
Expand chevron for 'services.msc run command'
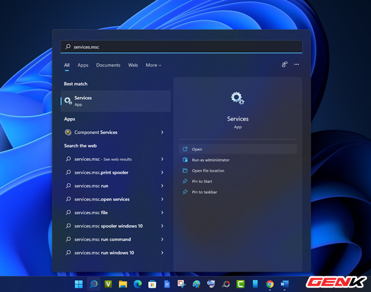162,239
